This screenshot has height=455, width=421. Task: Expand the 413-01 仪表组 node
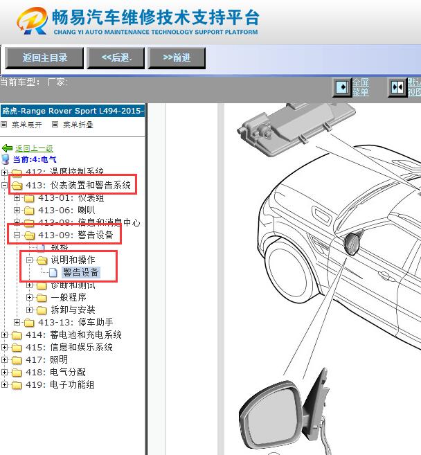pos(17,197)
